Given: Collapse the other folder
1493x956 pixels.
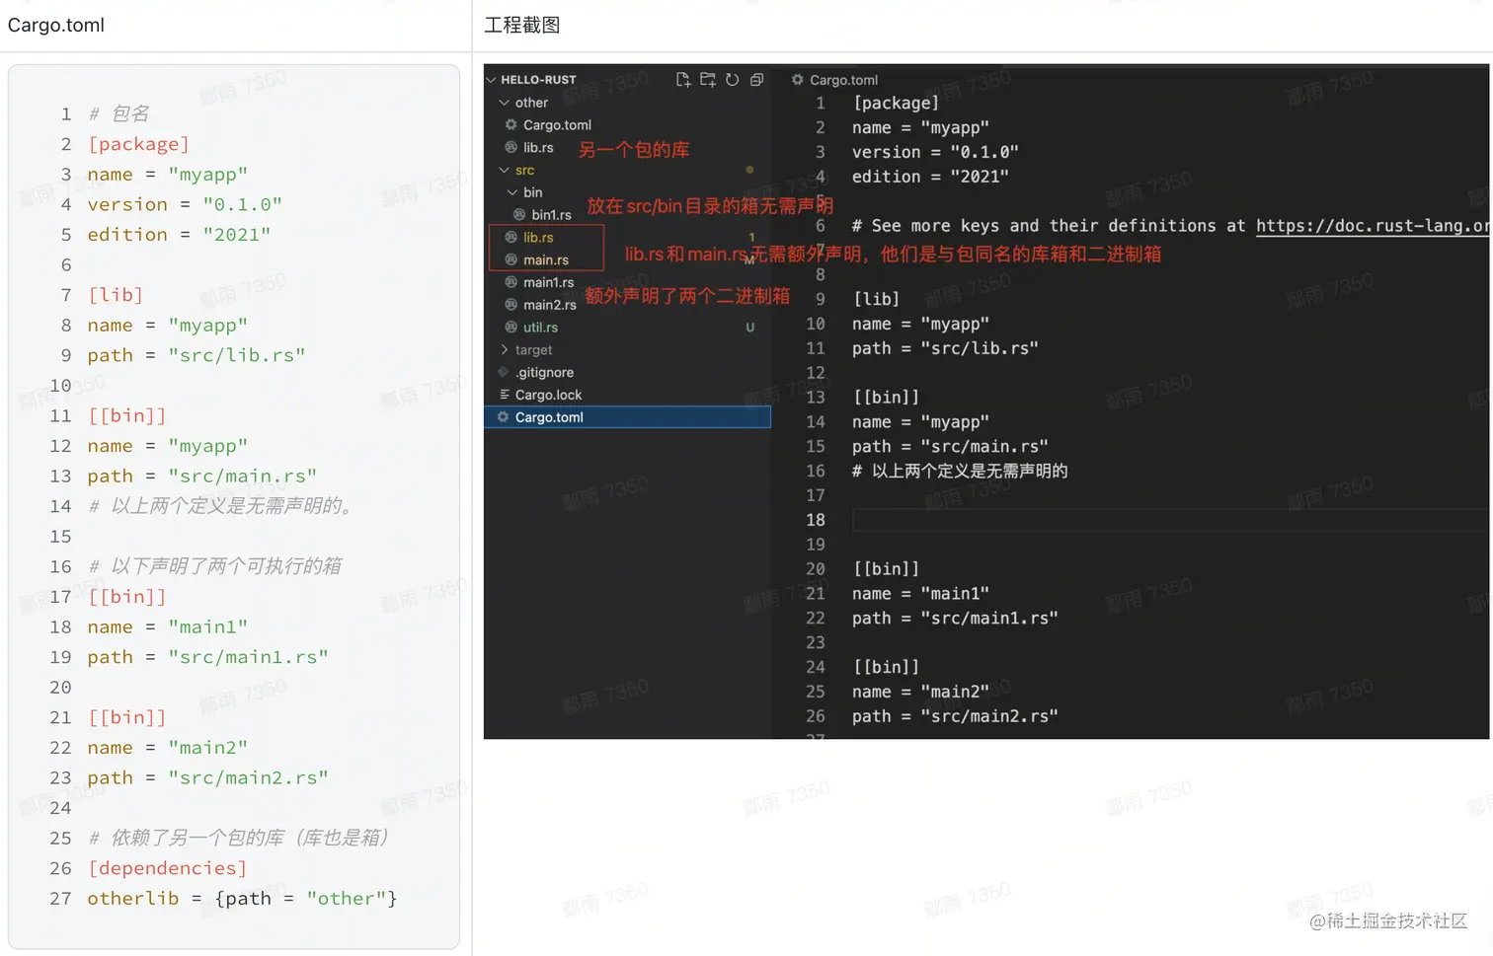Looking at the screenshot, I should coord(505,103).
